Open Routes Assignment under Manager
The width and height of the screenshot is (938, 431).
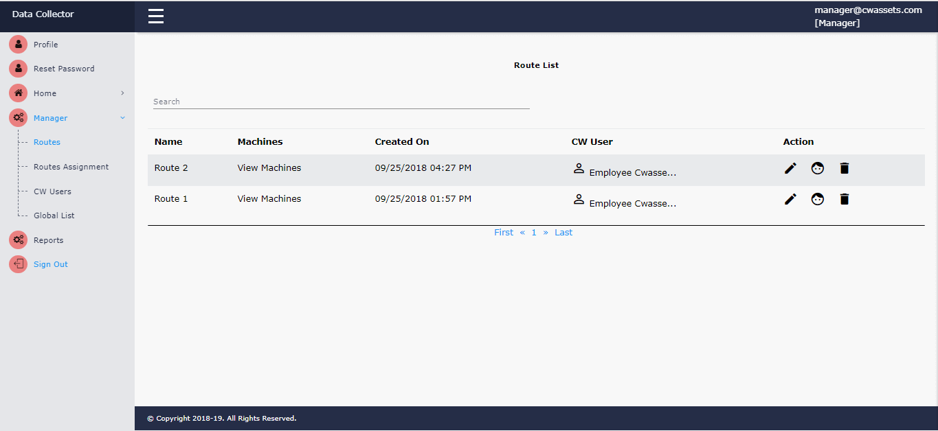coord(71,167)
